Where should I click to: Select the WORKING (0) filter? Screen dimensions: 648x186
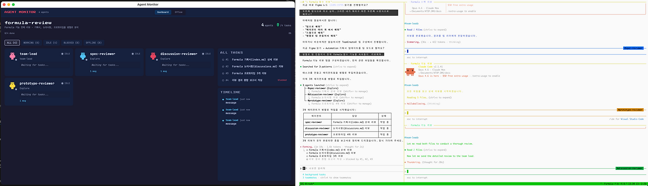pyautogui.click(x=31, y=43)
